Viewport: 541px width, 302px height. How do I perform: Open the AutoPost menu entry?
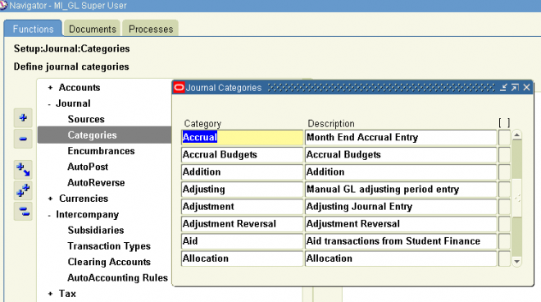pyautogui.click(x=88, y=167)
